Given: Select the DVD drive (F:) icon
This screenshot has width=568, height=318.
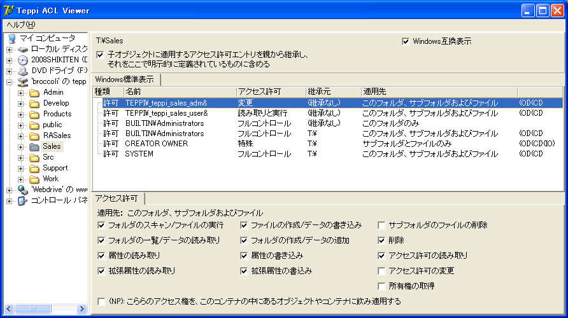Looking at the screenshot, I should tap(23, 71).
